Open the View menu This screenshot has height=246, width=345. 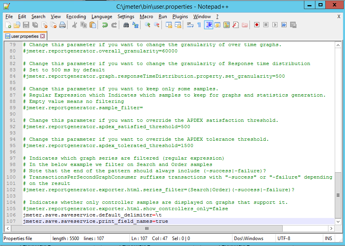[56, 17]
